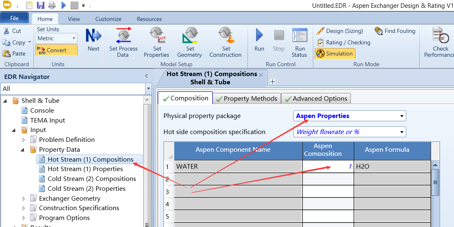This screenshot has height=227, width=454.
Task: Open the Run Status panel
Action: point(300,36)
